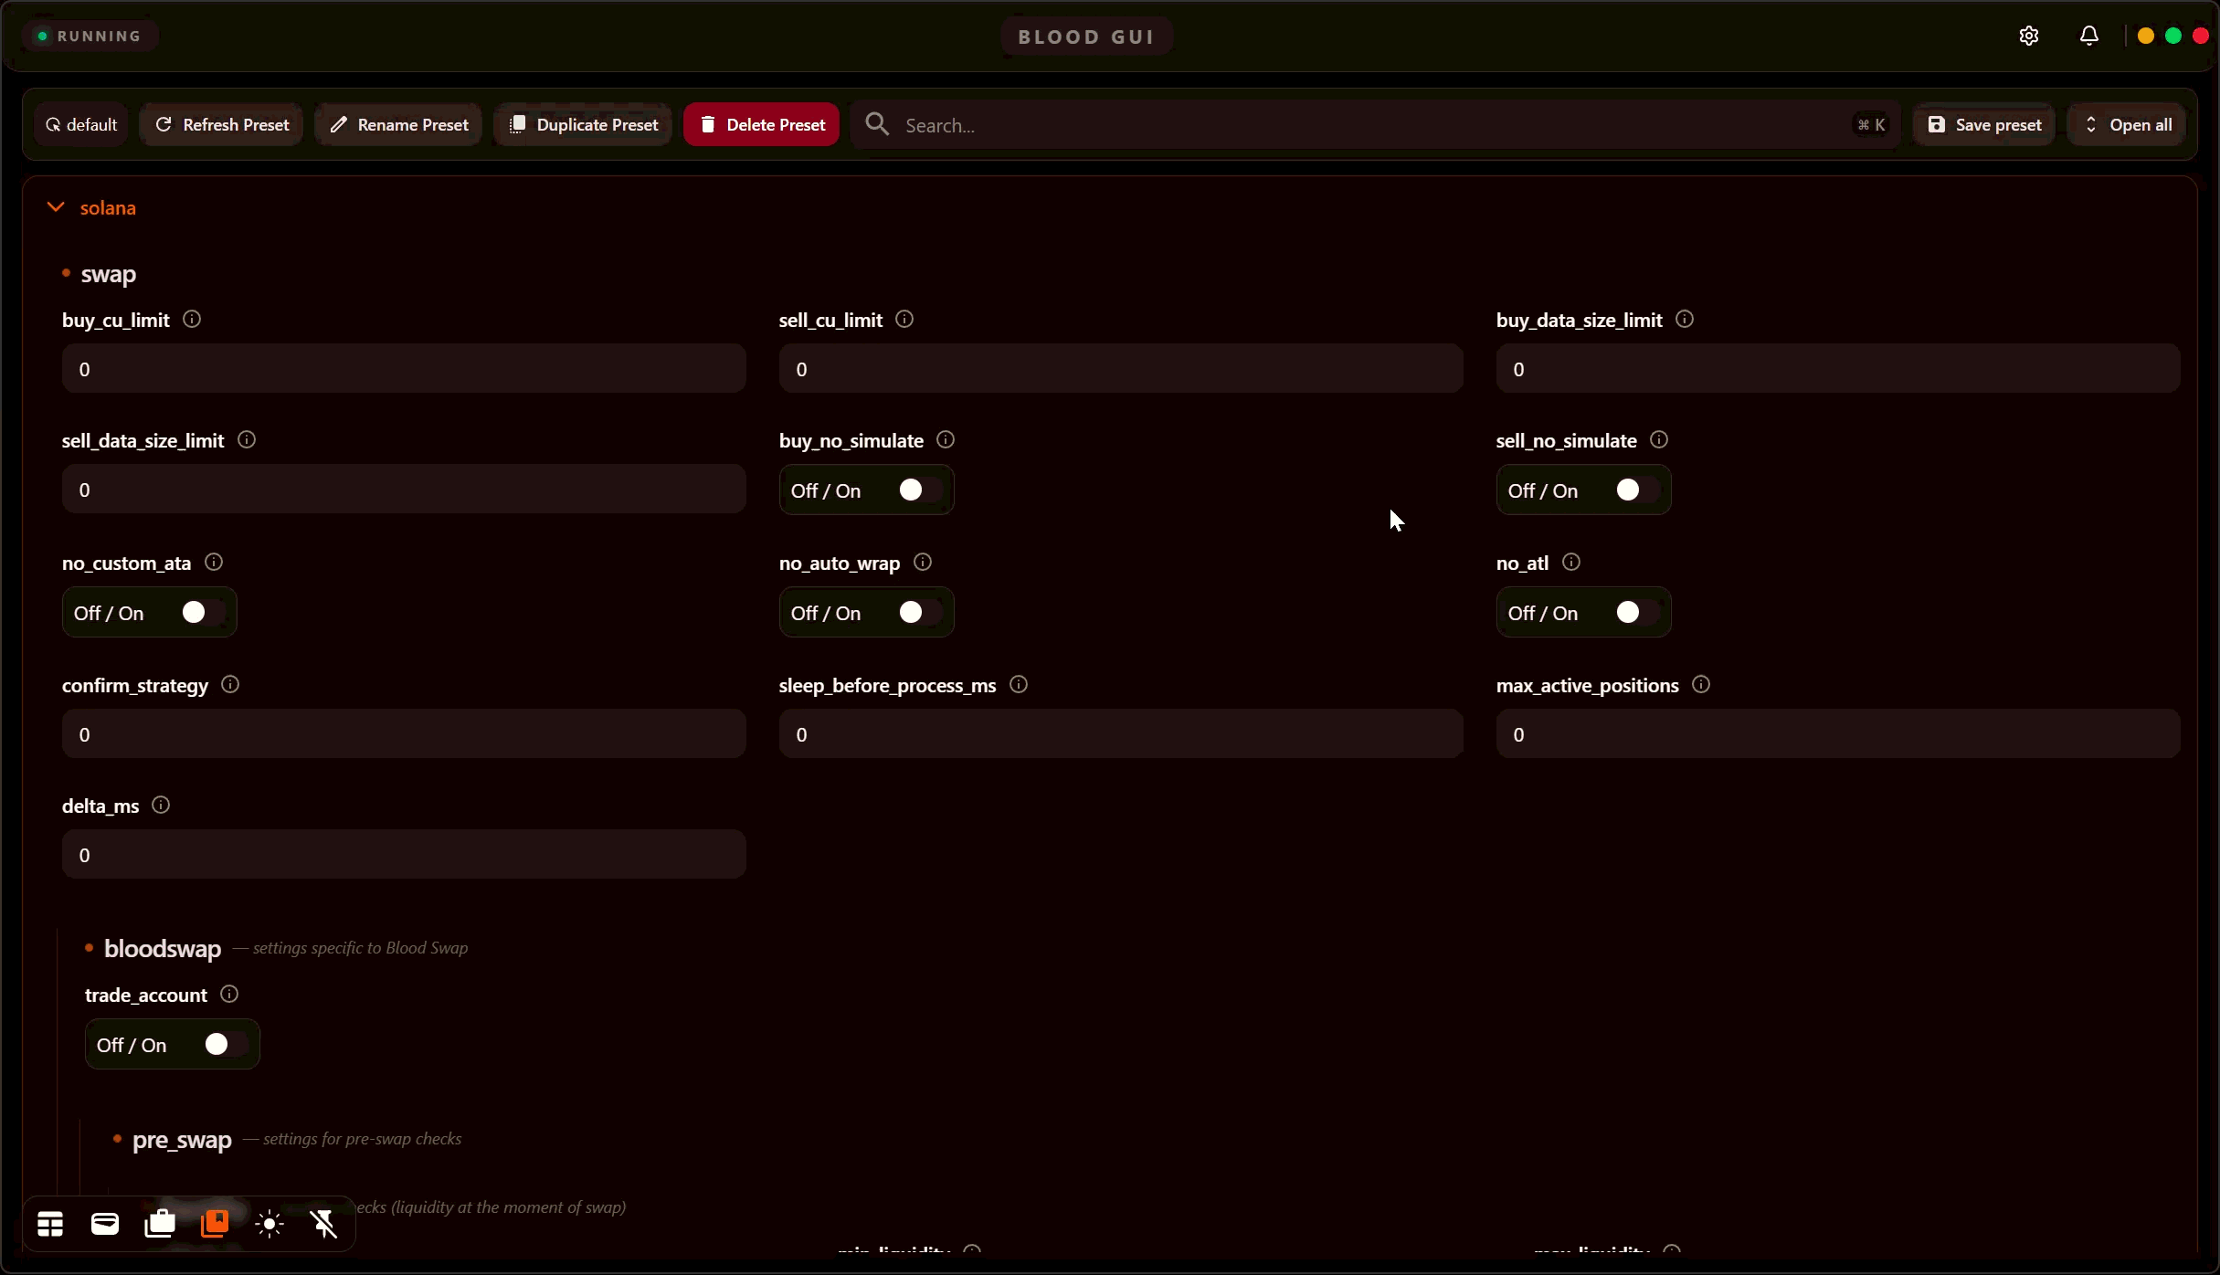Image resolution: width=2220 pixels, height=1275 pixels.
Task: Click the delta_ms value field
Action: [404, 855]
